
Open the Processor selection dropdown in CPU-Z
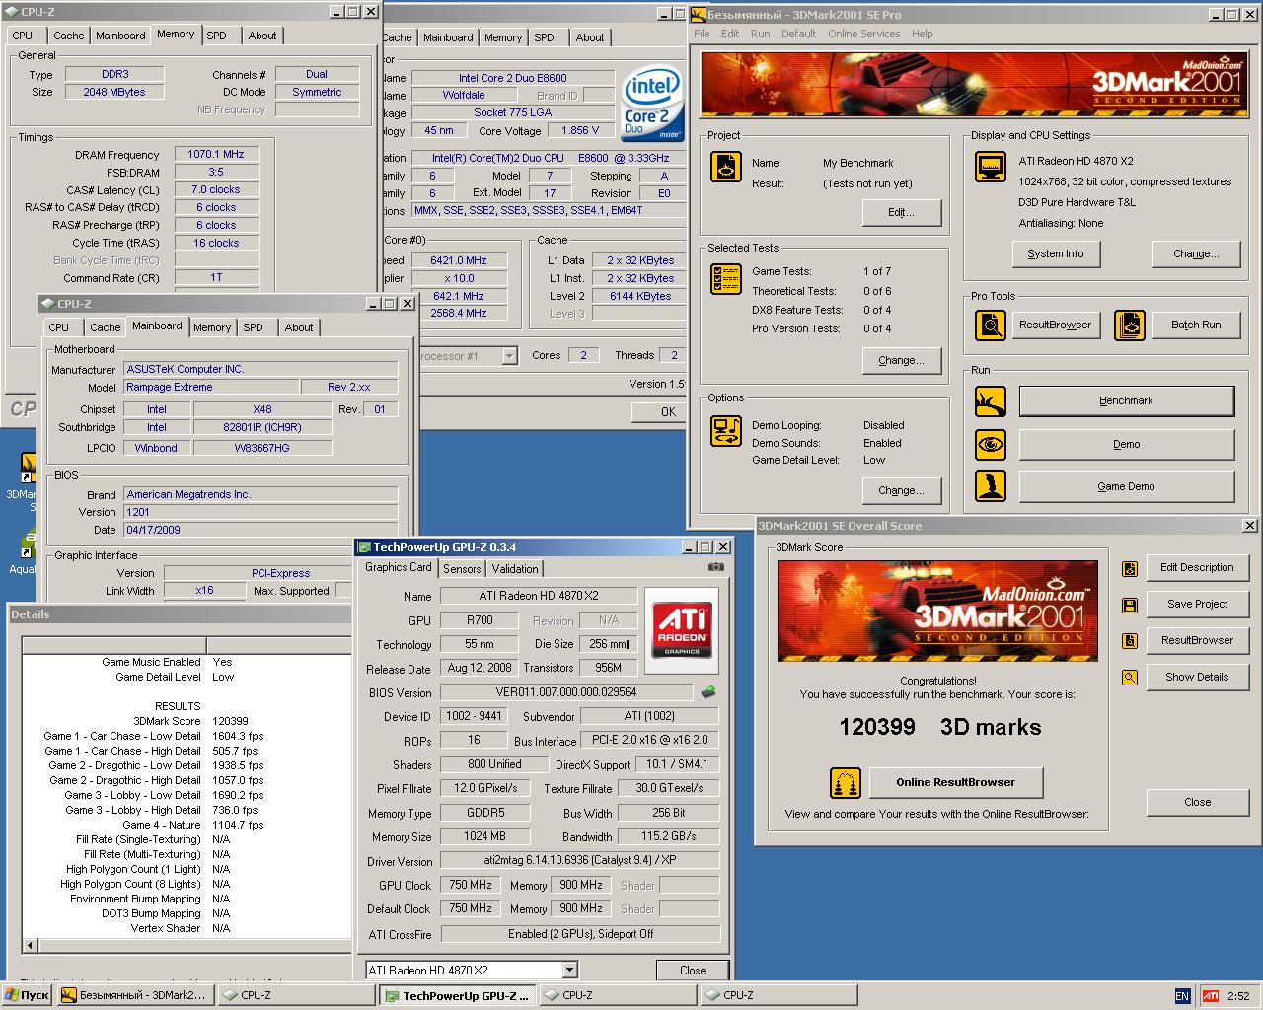click(x=510, y=356)
